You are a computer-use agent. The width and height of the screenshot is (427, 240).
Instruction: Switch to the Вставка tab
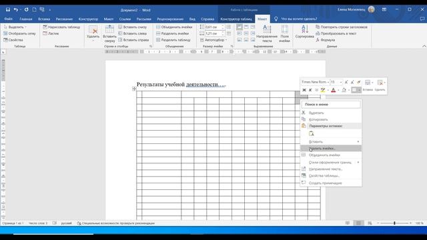click(x=44, y=19)
